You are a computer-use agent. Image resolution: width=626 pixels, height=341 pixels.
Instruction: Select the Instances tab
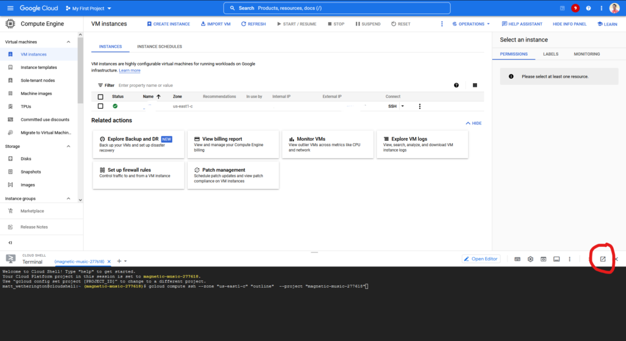110,46
